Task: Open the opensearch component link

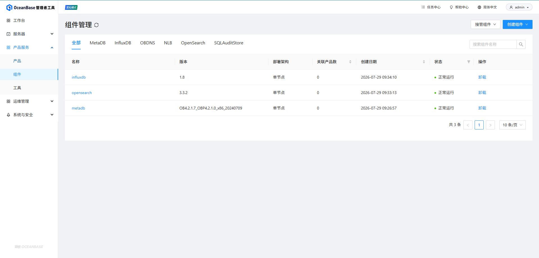Action: click(82, 93)
